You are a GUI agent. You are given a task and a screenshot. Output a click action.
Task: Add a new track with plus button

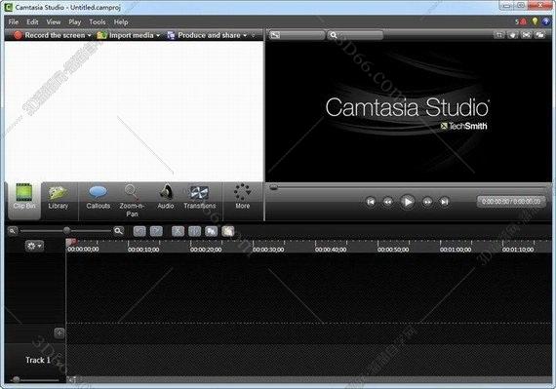(60, 332)
